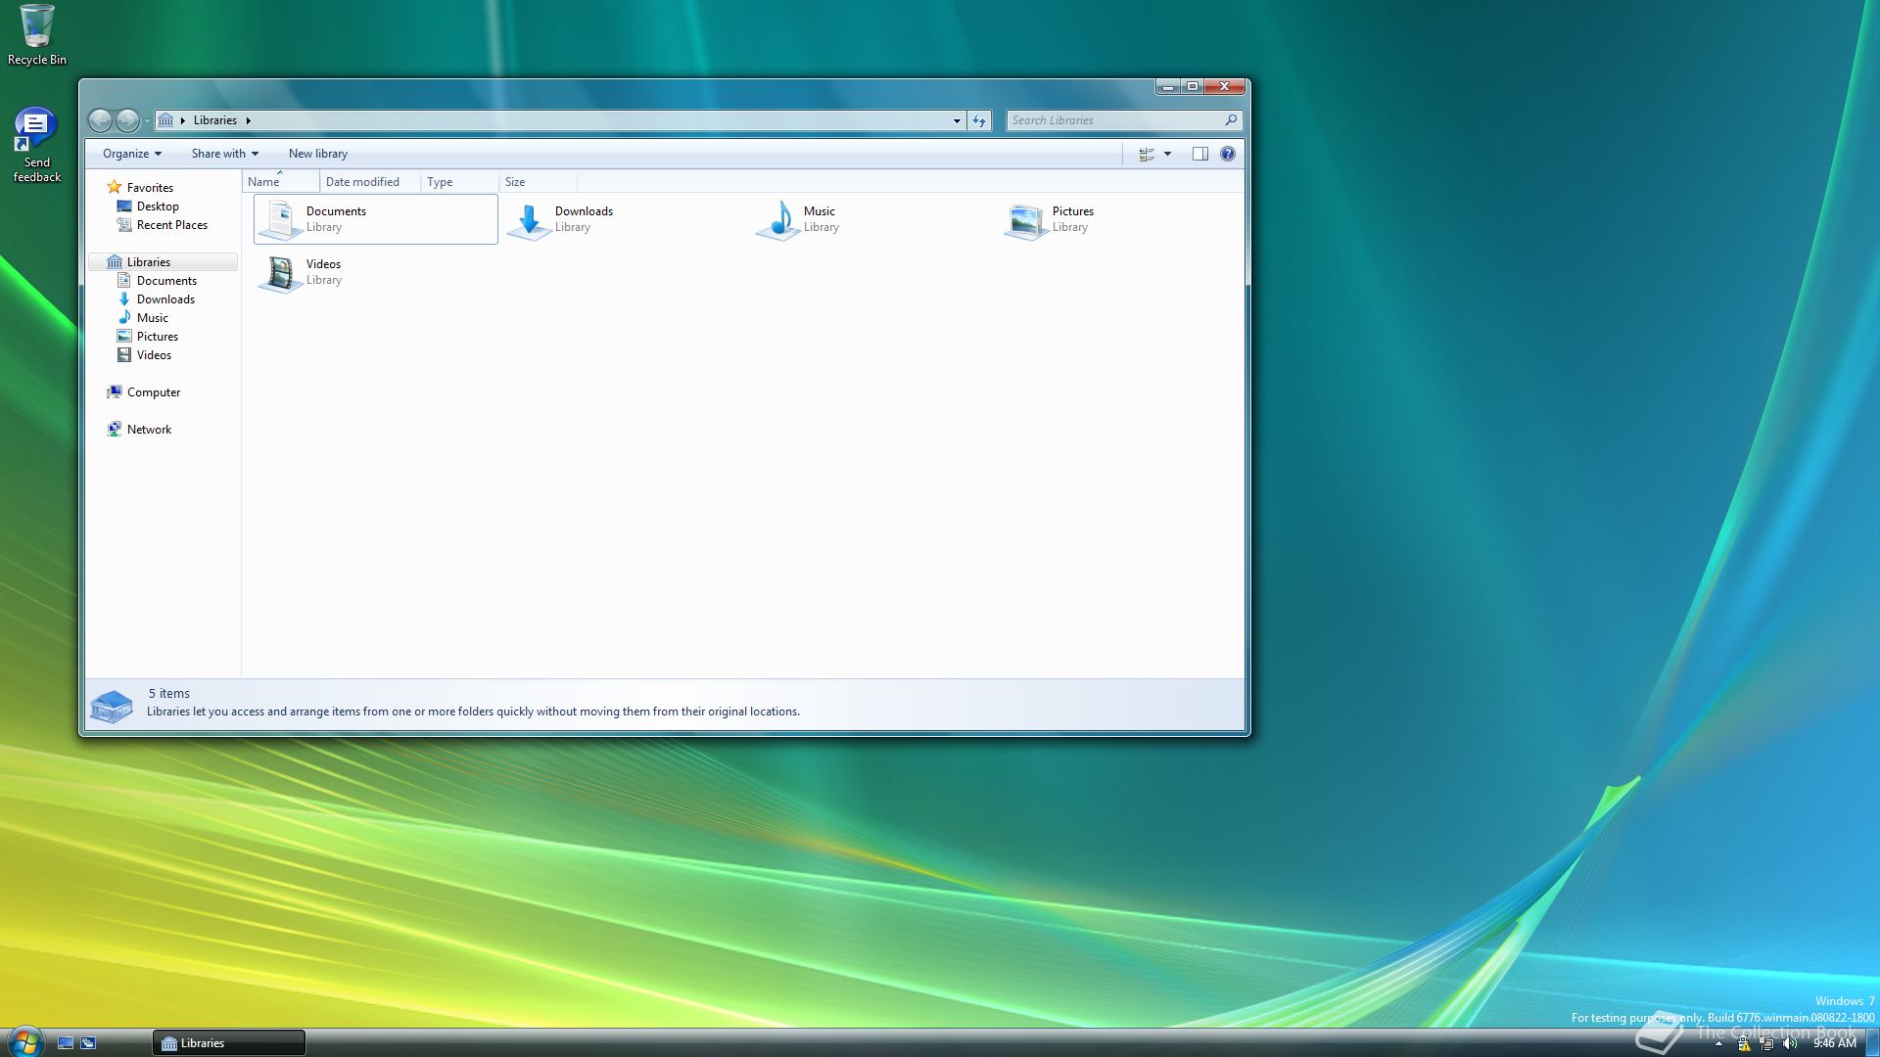Viewport: 1880px width, 1057px height.
Task: Open Music in the navigation tree
Action: click(152, 318)
